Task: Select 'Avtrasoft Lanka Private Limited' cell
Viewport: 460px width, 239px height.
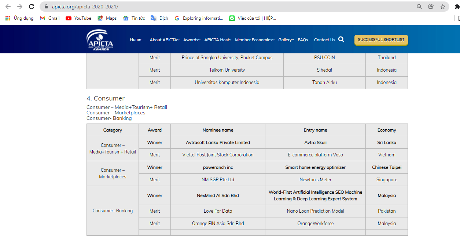Action: 218,143
